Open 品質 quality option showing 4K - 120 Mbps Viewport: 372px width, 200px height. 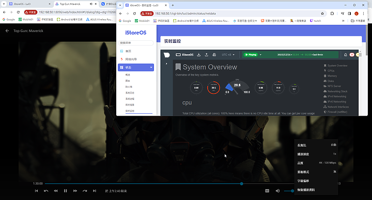[x=316, y=163]
